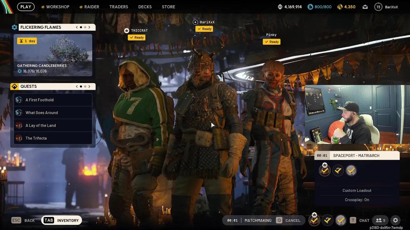The image size is (410, 230).
Task: Select the quest A First Foothold
Action: point(40,100)
